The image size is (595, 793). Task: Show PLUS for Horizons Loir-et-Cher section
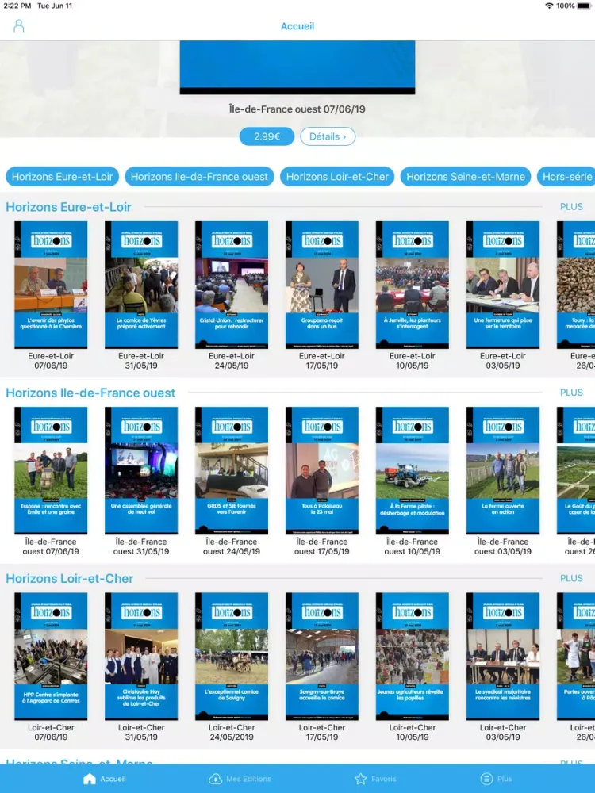[x=571, y=578]
